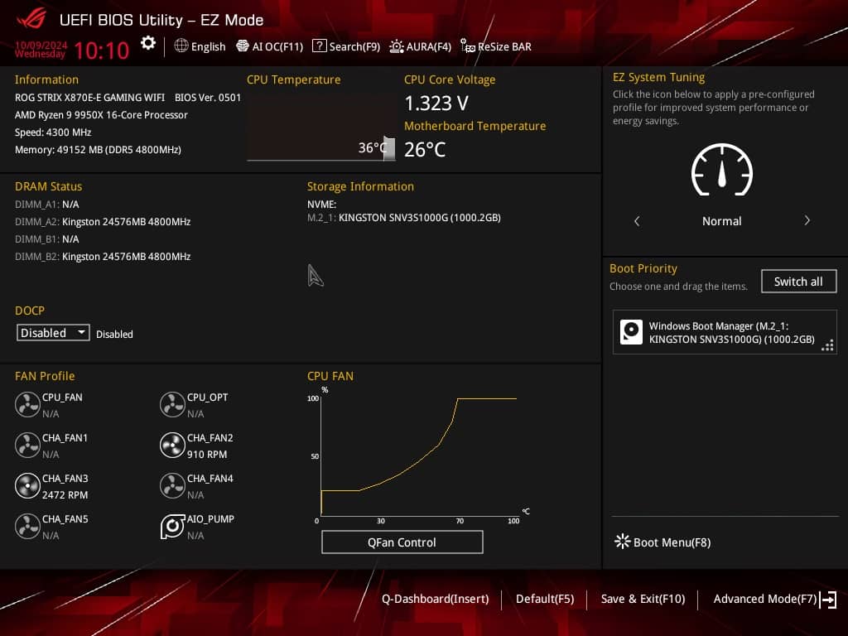The image size is (848, 636).
Task: Select the CHA_FAN1 fan icon
Action: [27, 445]
